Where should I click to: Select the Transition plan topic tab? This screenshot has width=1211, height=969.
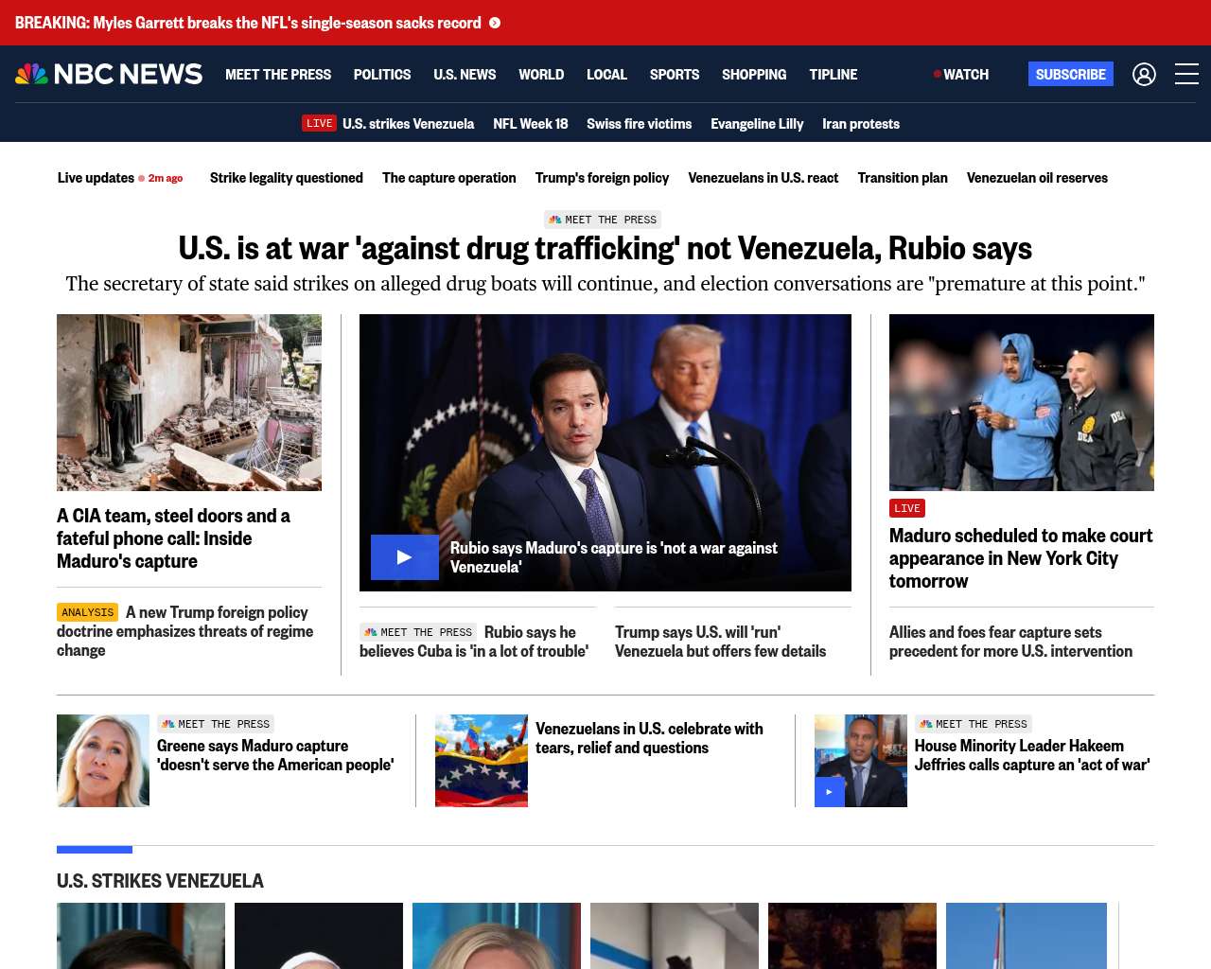[903, 178]
